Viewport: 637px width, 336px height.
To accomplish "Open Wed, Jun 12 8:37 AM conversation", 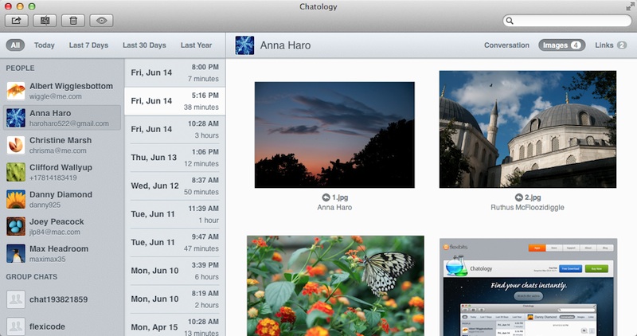I will 174,186.
